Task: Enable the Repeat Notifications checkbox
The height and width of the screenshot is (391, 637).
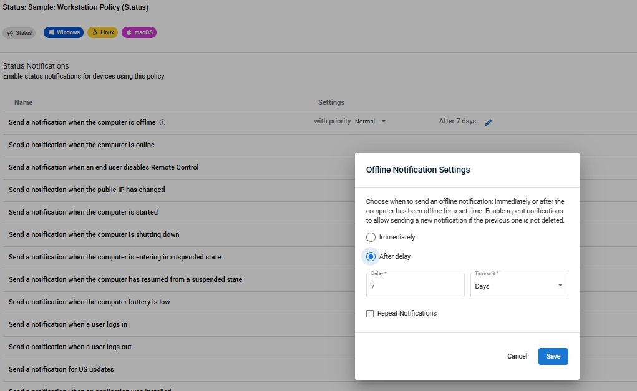Action: click(x=370, y=314)
